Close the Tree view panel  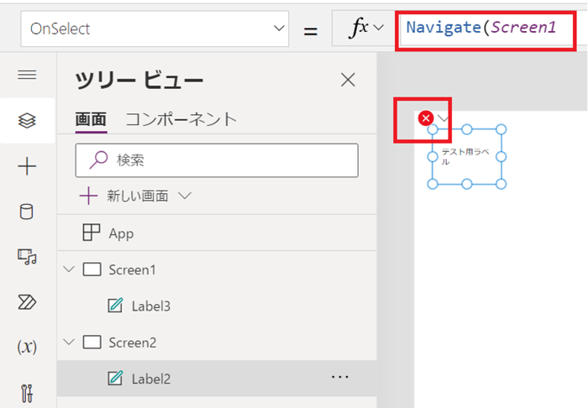(348, 80)
